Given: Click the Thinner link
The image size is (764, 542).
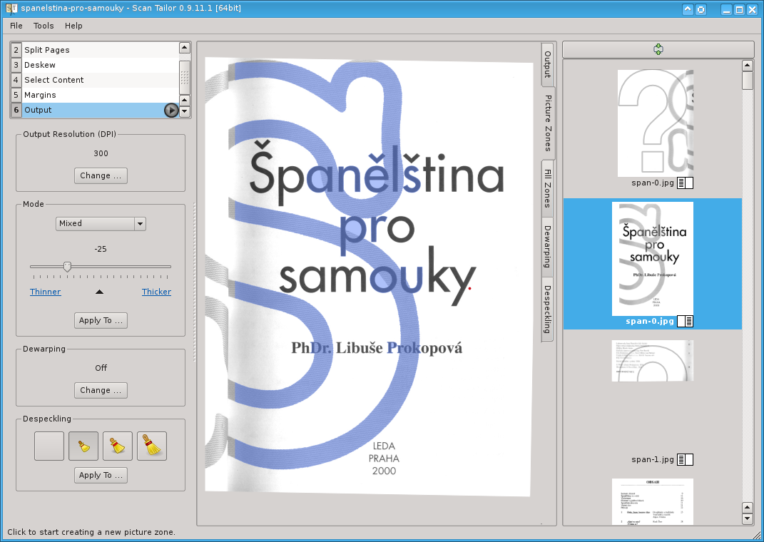Looking at the screenshot, I should click(46, 292).
